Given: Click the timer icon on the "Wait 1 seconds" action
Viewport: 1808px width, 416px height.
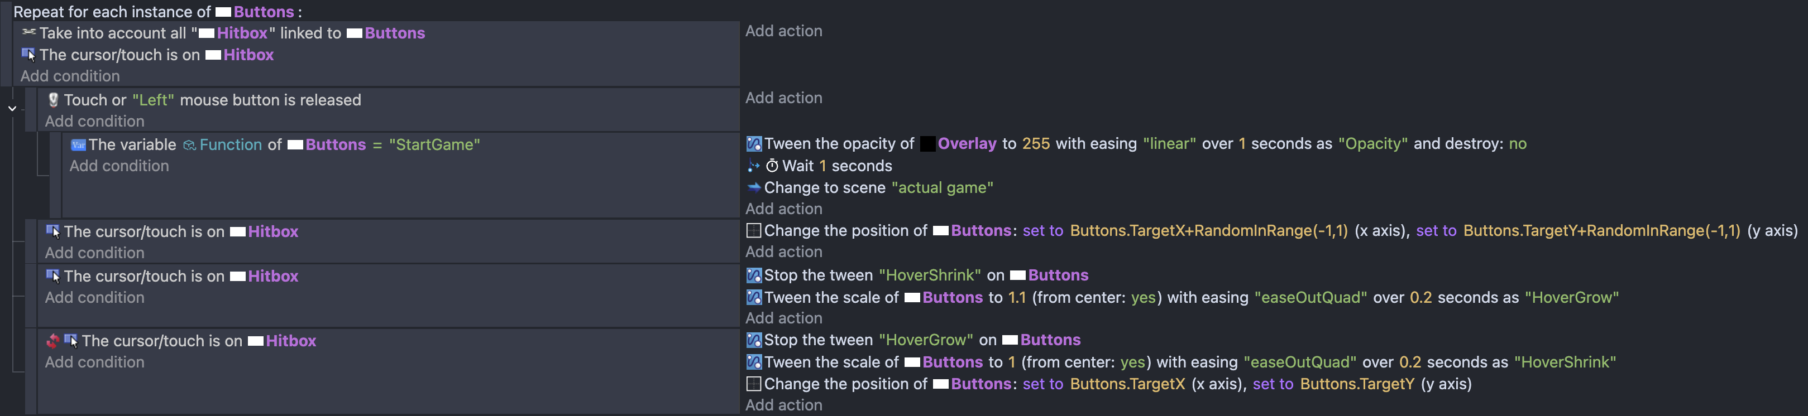Looking at the screenshot, I should [771, 166].
